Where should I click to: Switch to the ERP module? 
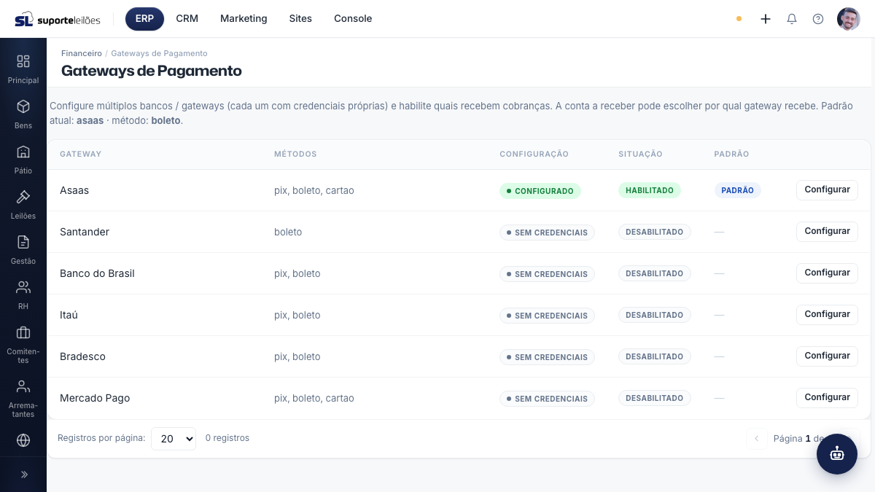point(144,19)
